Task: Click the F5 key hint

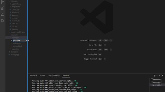Action: (100, 54)
